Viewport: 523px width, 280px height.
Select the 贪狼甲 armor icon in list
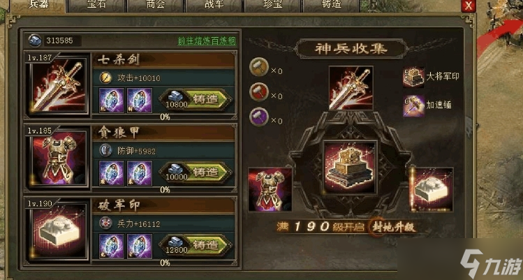pyautogui.click(x=58, y=159)
